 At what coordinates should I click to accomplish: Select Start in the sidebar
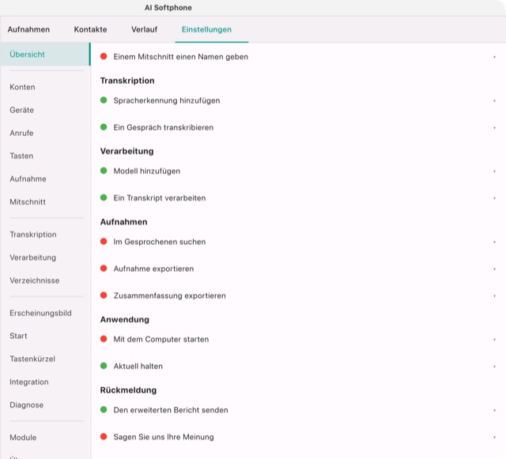pyautogui.click(x=18, y=336)
